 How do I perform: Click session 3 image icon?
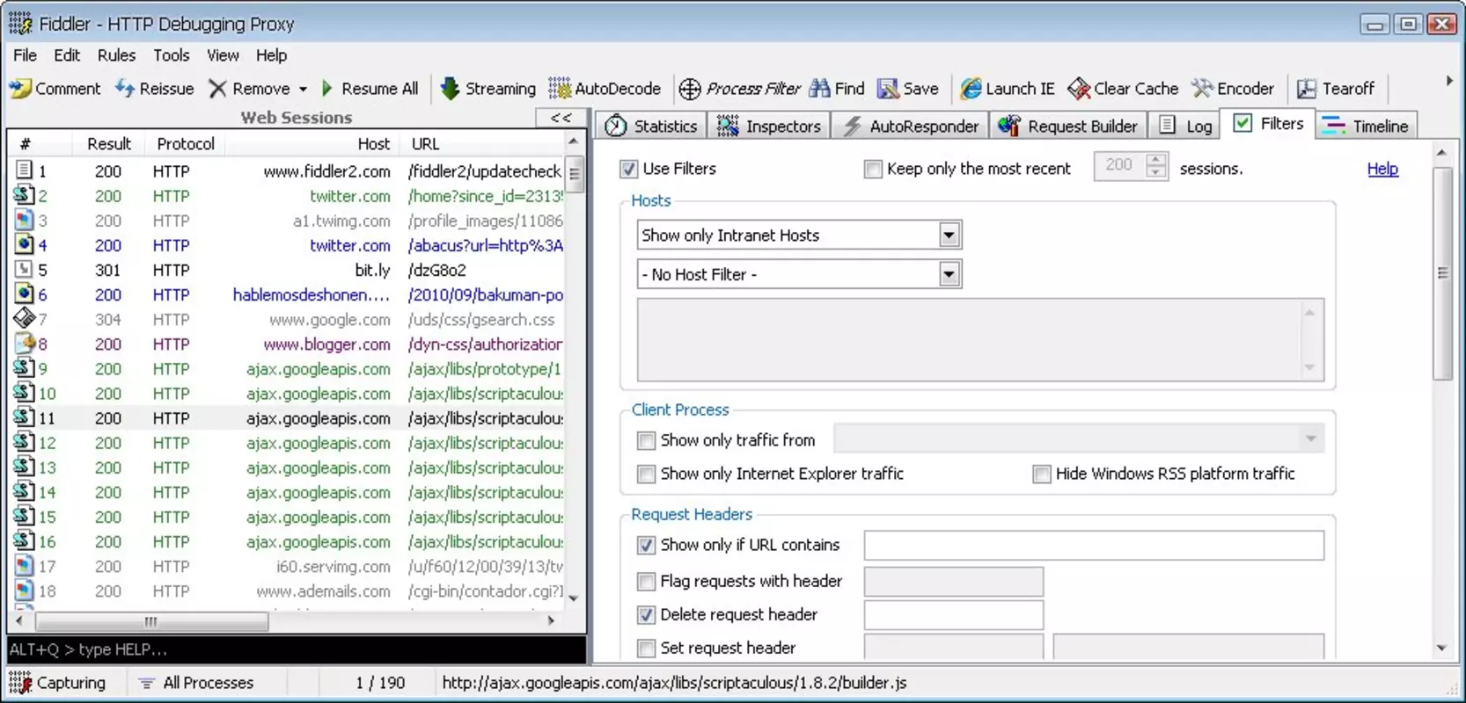[x=25, y=220]
